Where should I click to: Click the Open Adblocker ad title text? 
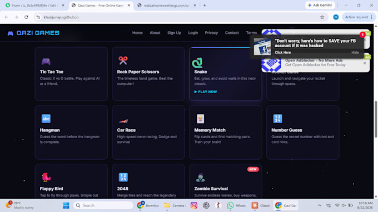coord(314,60)
